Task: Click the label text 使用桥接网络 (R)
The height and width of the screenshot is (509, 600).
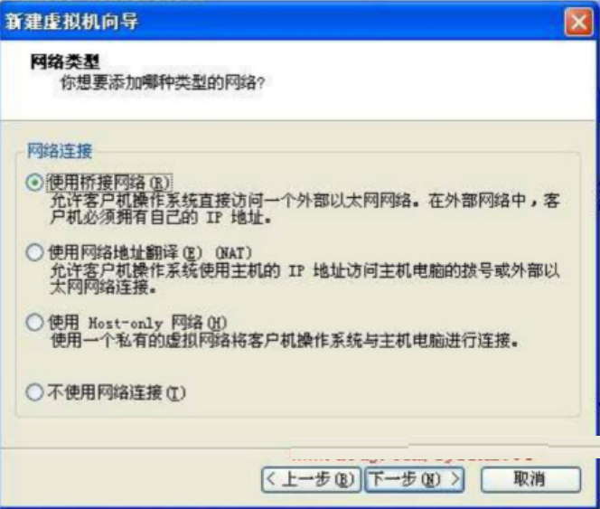Action: click(x=109, y=183)
